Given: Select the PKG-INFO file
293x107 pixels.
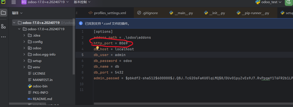Looking at the screenshot, I should (x=38, y=93).
